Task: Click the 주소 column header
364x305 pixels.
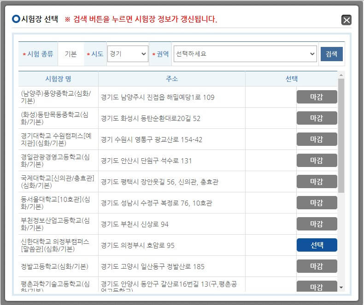Action: (x=172, y=79)
